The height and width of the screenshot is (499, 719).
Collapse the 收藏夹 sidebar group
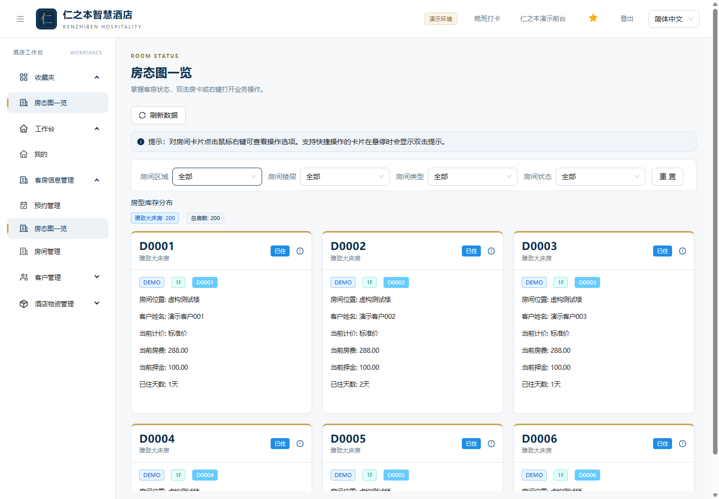[x=97, y=77]
